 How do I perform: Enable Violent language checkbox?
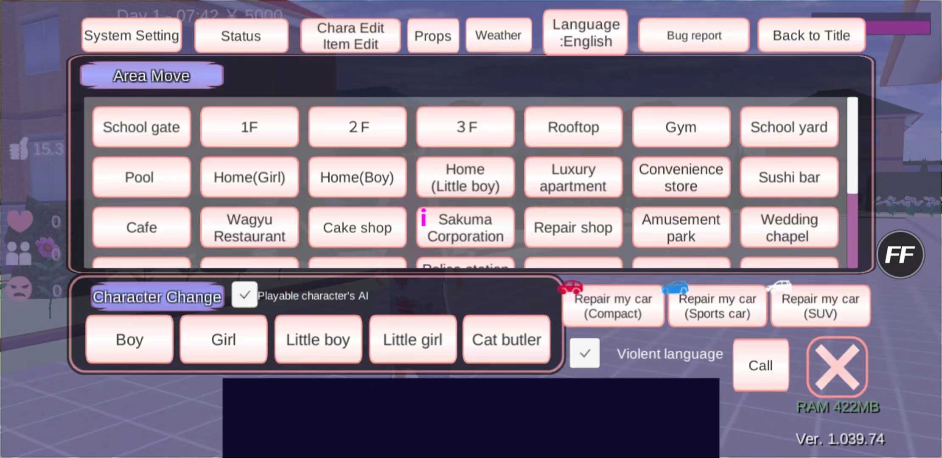click(x=583, y=354)
